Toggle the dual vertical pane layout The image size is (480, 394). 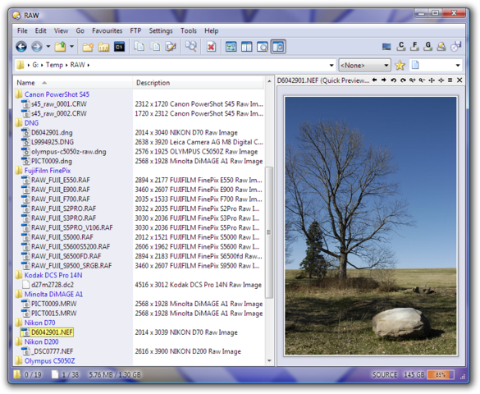pyautogui.click(x=246, y=47)
